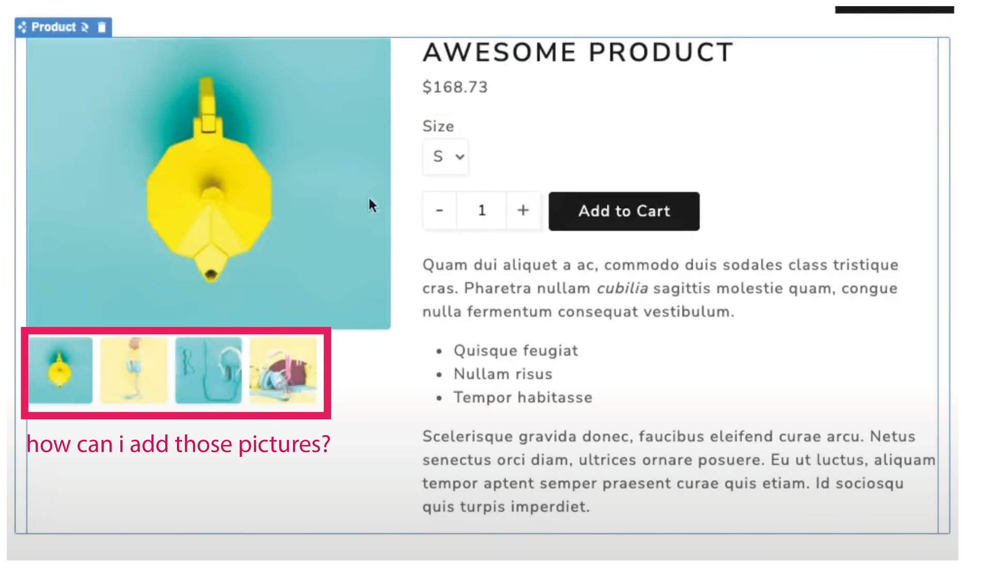The image size is (991, 585).
Task: Click the AWESOME PRODUCT title
Action: point(578,52)
